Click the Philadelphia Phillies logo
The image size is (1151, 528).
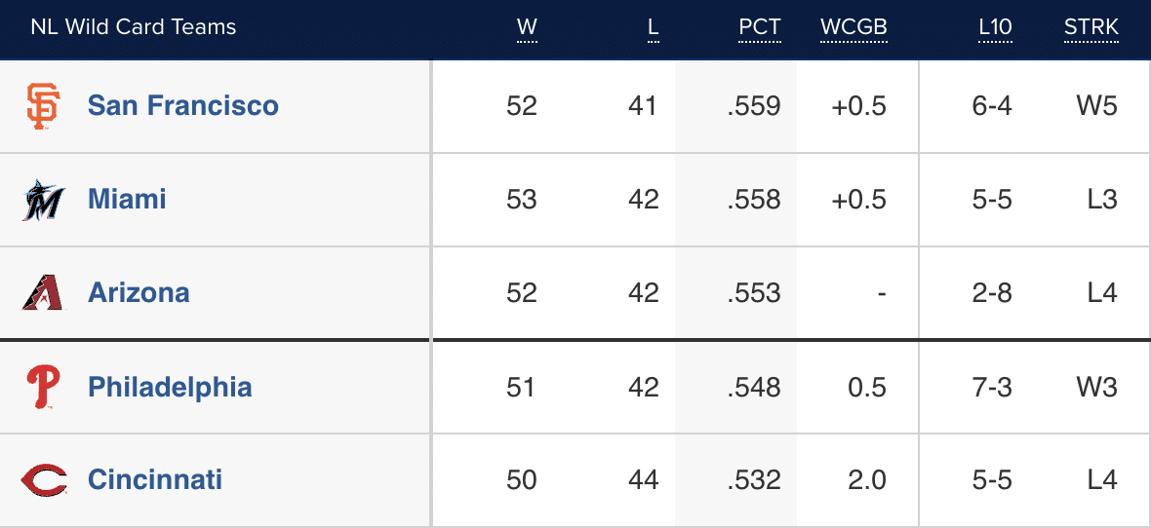click(x=43, y=387)
